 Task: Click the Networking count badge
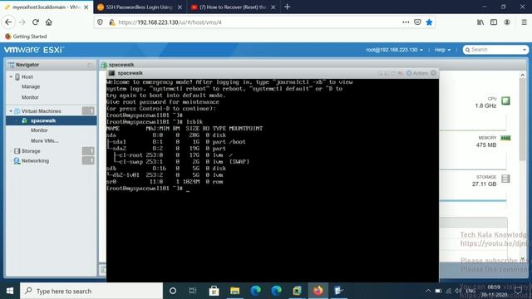point(88,160)
